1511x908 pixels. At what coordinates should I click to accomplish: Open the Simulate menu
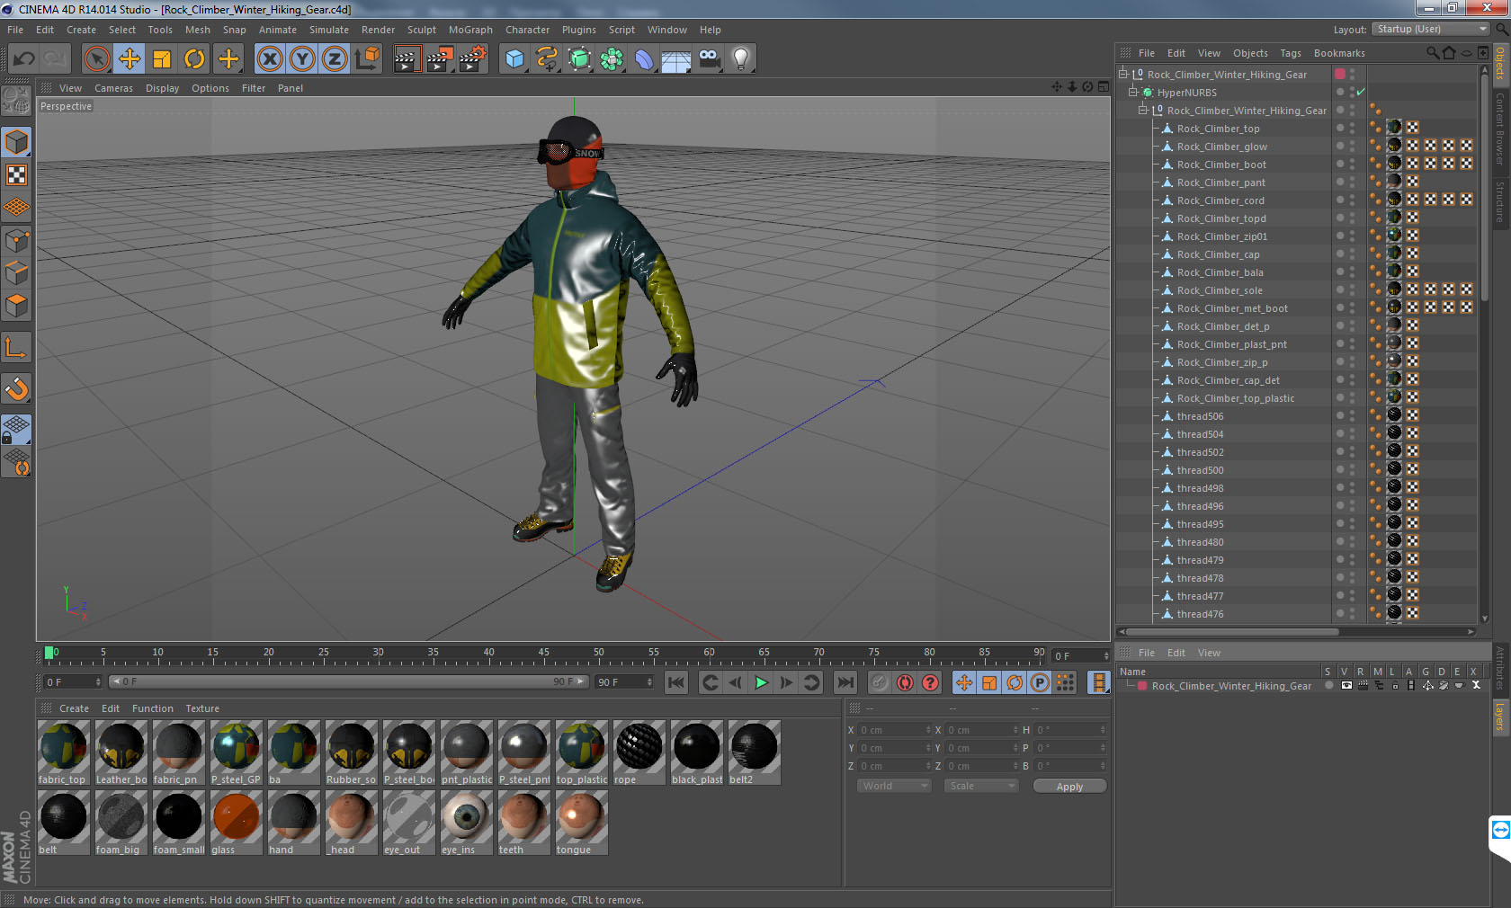pos(329,30)
